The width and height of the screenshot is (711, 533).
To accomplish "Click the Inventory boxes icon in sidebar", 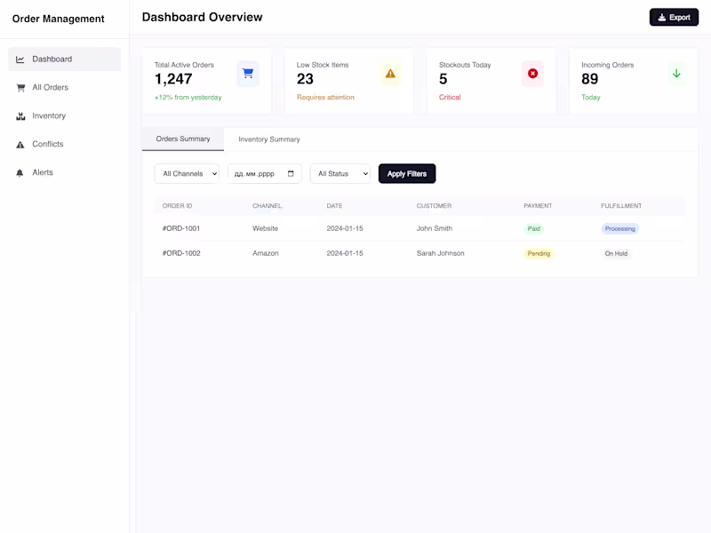I will pyautogui.click(x=20, y=116).
